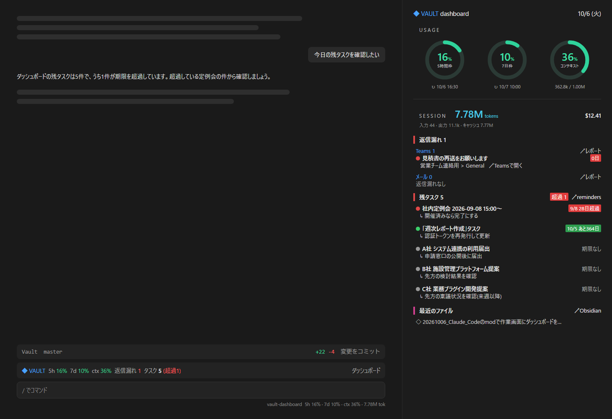The height and width of the screenshot is (419, 612).
Task: Click the diamond outline icon beside the 20261006_Claude_Code file
Action: point(418,322)
